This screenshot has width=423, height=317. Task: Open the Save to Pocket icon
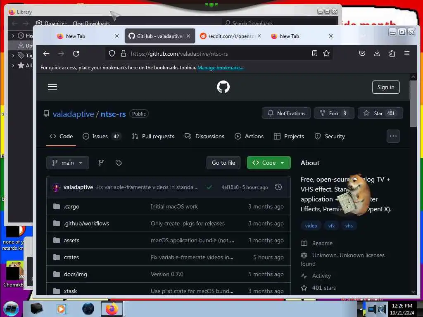[x=362, y=53]
